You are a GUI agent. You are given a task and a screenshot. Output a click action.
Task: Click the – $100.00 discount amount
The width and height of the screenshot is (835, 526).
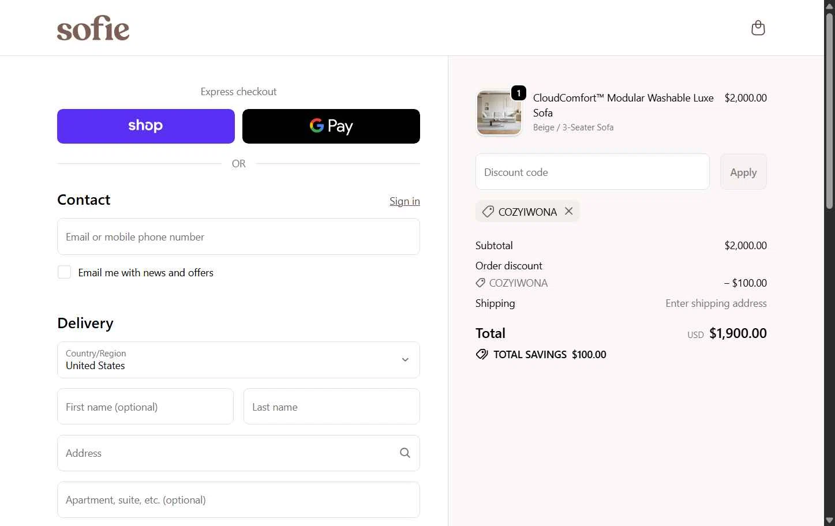[x=746, y=283]
